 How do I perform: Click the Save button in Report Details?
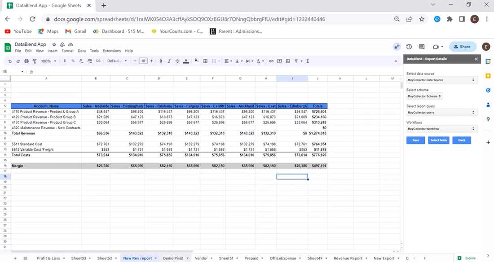pos(415,140)
